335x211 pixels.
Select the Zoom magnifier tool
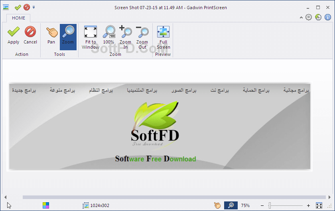[68, 37]
